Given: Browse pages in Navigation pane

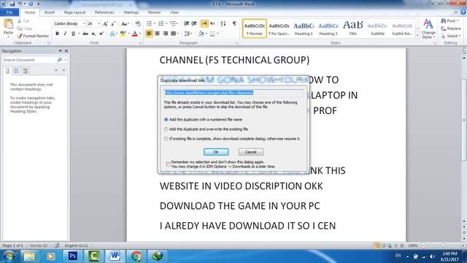Looking at the screenshot, I should click(16, 71).
